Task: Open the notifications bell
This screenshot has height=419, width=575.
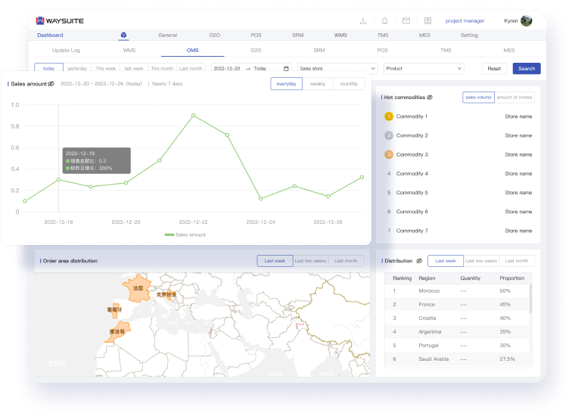Action: point(384,21)
